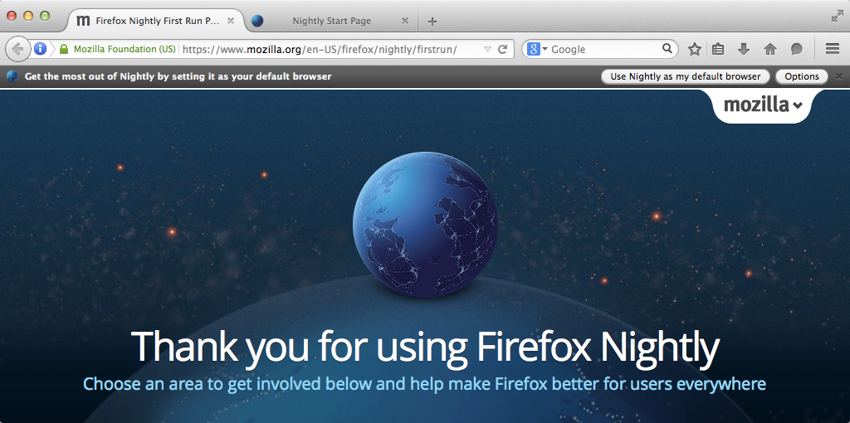
Task: Click the Nightly globe icon in notification bar
Action: [x=12, y=76]
